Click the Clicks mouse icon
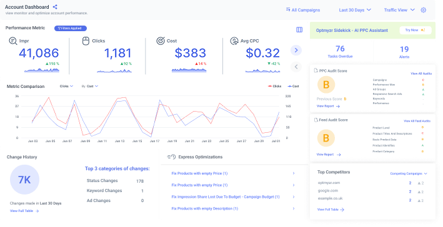 86,41
